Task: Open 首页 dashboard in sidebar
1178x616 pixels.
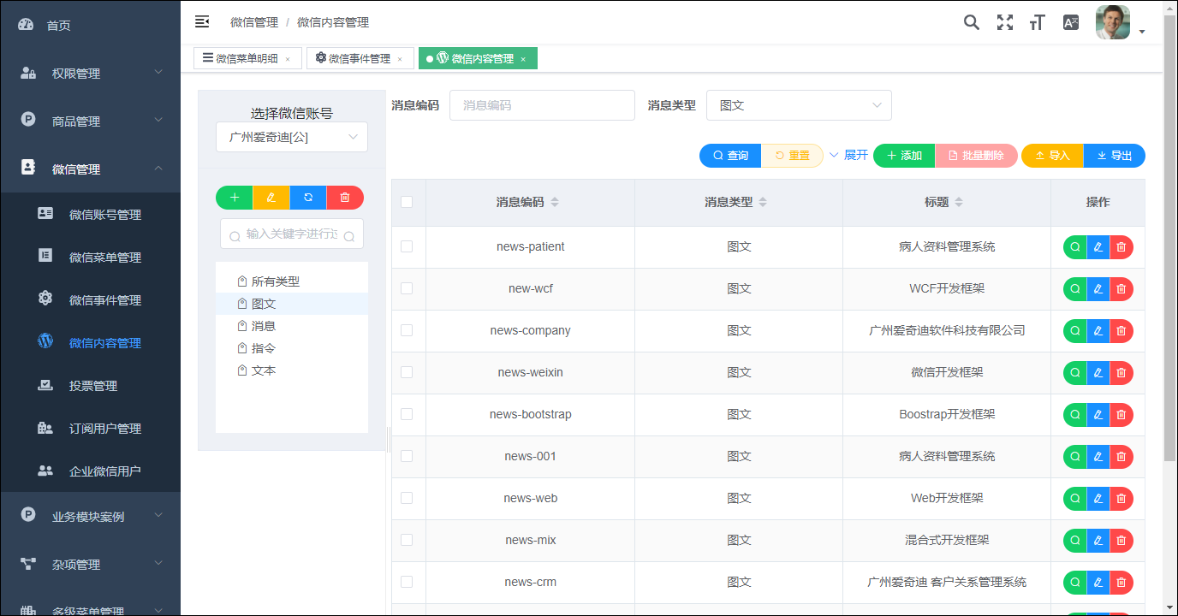Action: (90, 25)
